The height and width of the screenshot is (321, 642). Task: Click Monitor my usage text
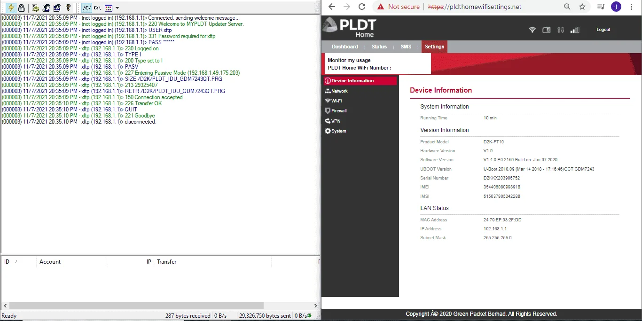(x=349, y=60)
